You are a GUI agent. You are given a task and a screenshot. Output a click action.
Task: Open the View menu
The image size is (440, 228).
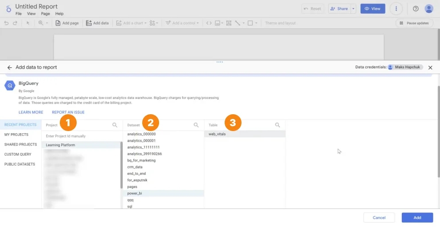tap(31, 13)
